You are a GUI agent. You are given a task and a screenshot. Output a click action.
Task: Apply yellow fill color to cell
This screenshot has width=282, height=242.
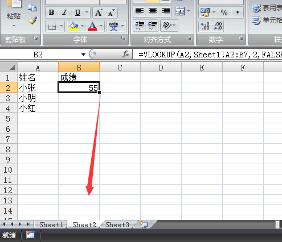tap(73, 26)
